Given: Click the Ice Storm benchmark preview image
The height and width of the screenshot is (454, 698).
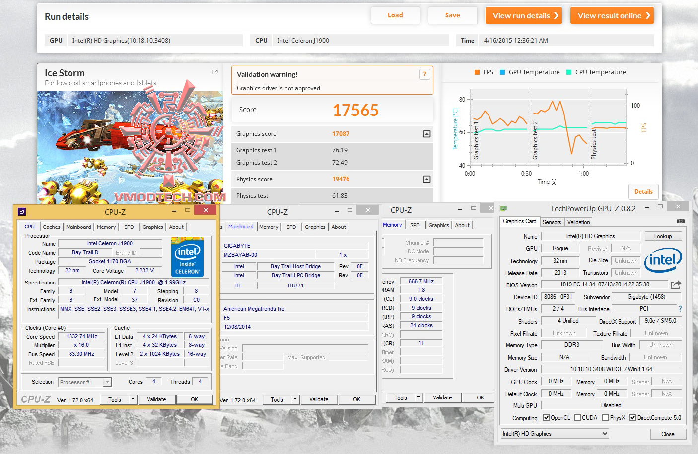Looking at the screenshot, I should point(130,147).
